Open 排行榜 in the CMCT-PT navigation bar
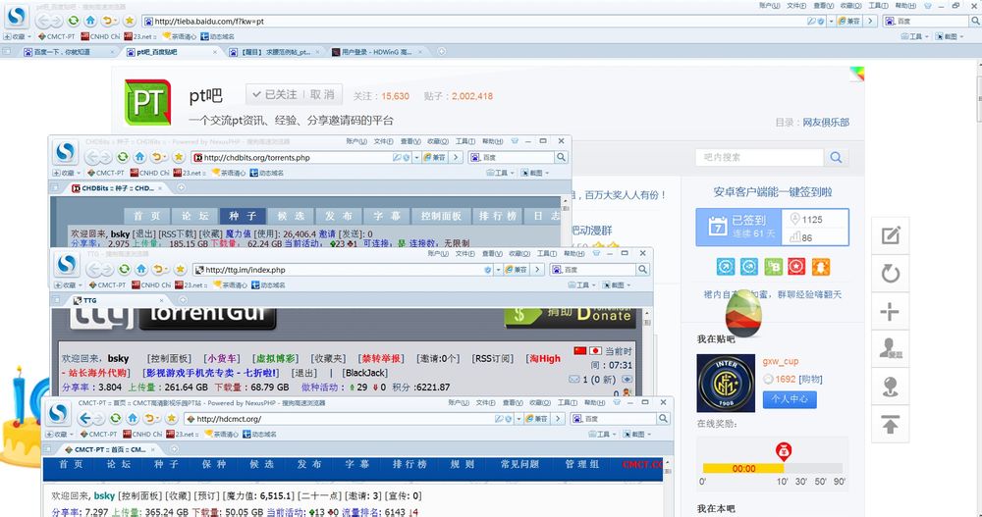Image resolution: width=982 pixels, height=517 pixels. 409,464
